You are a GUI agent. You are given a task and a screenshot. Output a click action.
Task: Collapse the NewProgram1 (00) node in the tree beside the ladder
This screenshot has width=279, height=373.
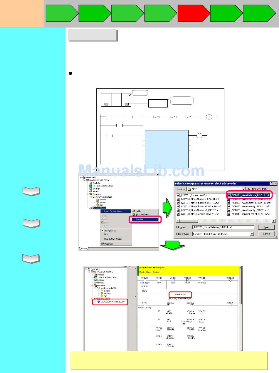click(x=95, y=288)
